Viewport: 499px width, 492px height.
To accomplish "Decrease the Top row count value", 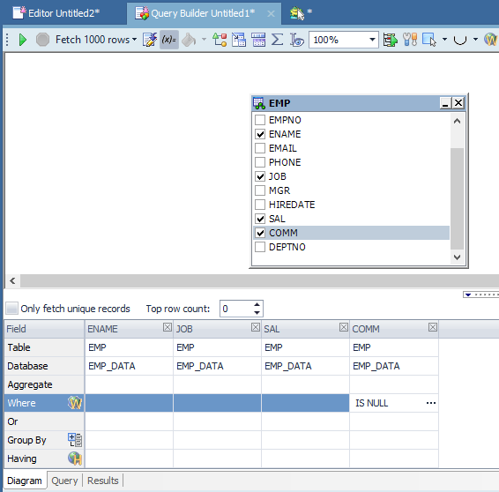I will point(257,312).
